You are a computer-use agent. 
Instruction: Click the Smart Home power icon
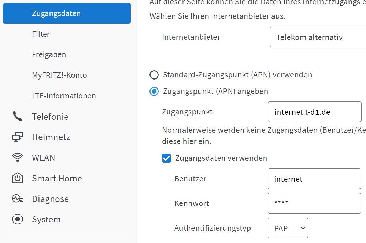[18, 178]
